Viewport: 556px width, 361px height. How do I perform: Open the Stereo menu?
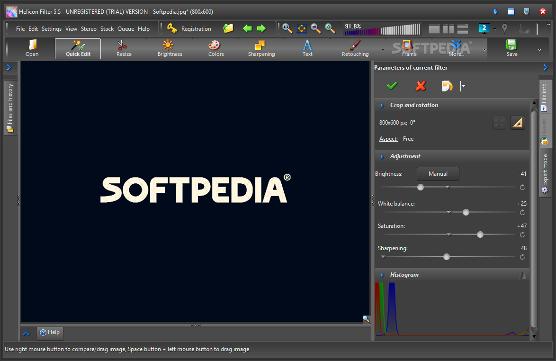(x=89, y=29)
